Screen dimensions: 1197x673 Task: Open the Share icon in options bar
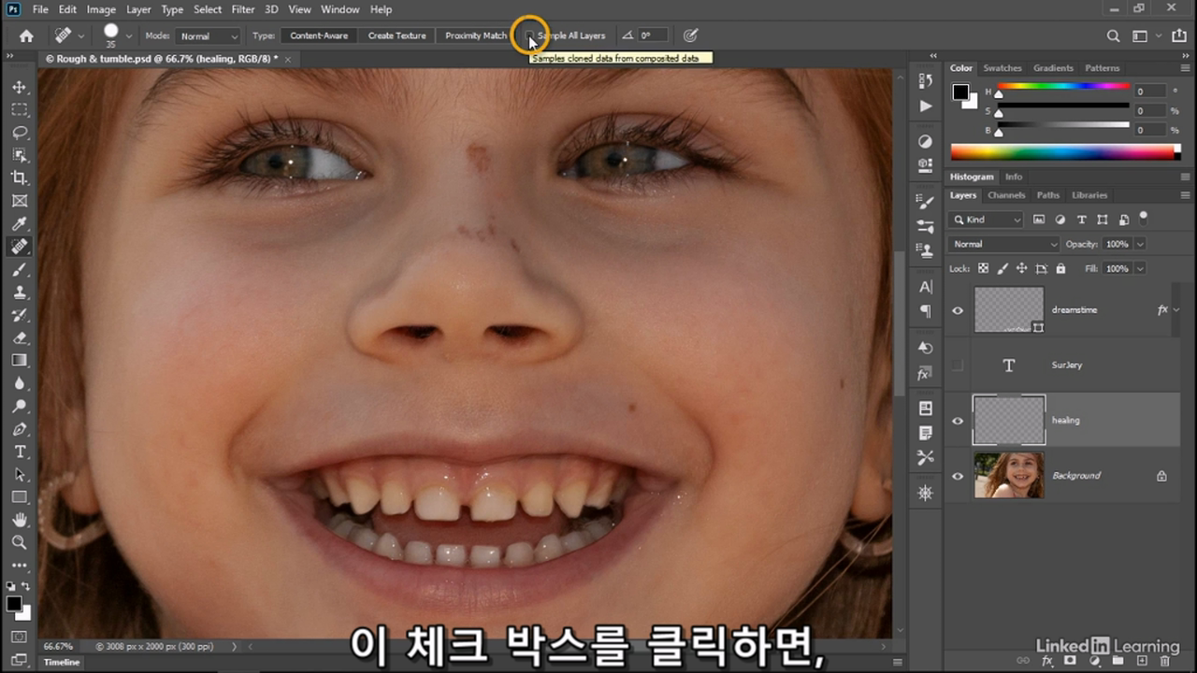click(x=1177, y=36)
